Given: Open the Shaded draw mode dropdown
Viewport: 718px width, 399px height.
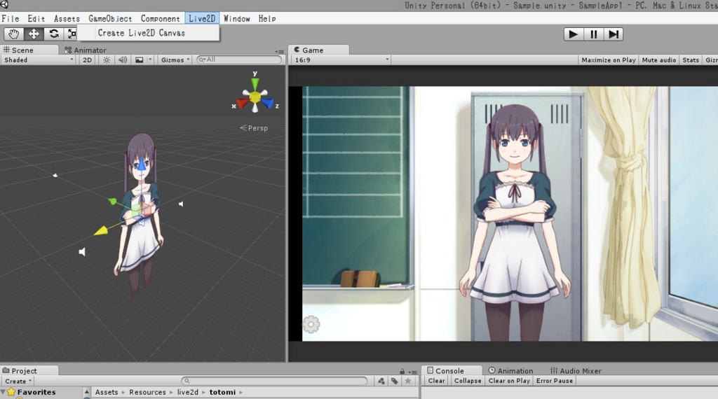Looking at the screenshot, I should (x=39, y=60).
